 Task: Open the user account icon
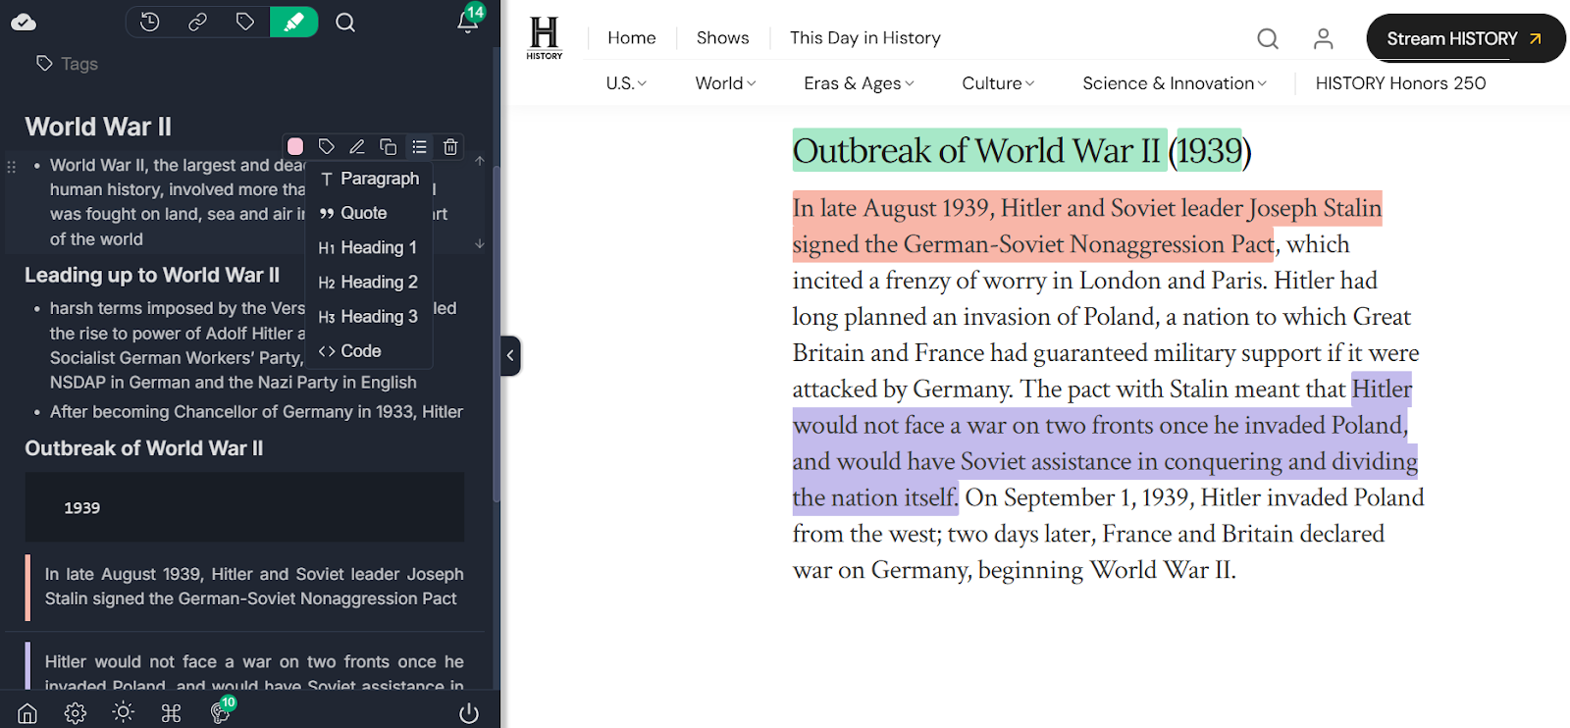click(x=1324, y=38)
